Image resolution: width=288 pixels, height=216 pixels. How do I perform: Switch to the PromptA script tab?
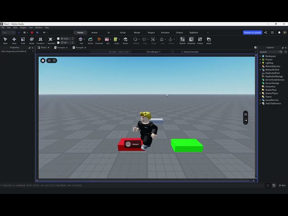pyautogui.click(x=61, y=48)
